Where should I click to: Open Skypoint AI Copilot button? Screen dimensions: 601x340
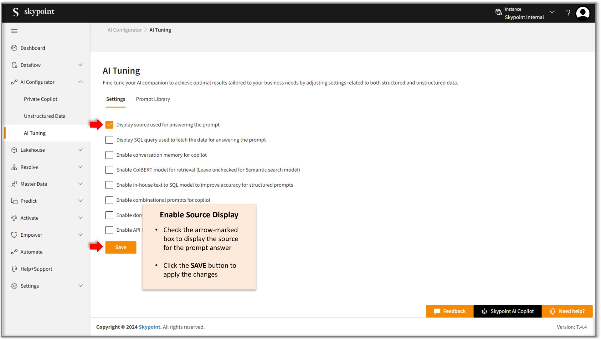[508, 312]
